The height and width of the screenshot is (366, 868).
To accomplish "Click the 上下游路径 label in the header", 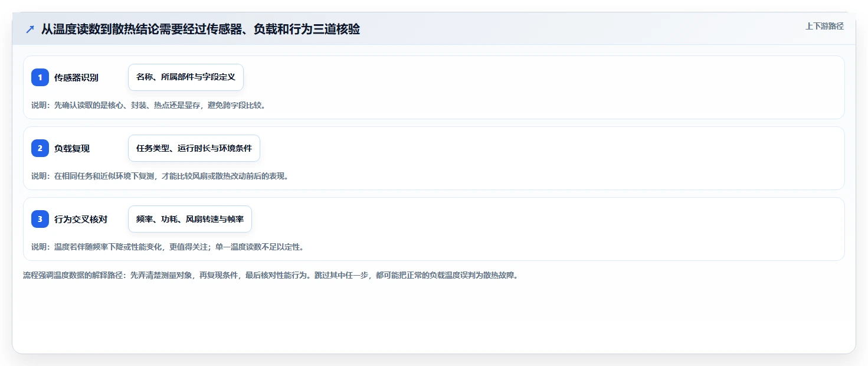I will (825, 26).
